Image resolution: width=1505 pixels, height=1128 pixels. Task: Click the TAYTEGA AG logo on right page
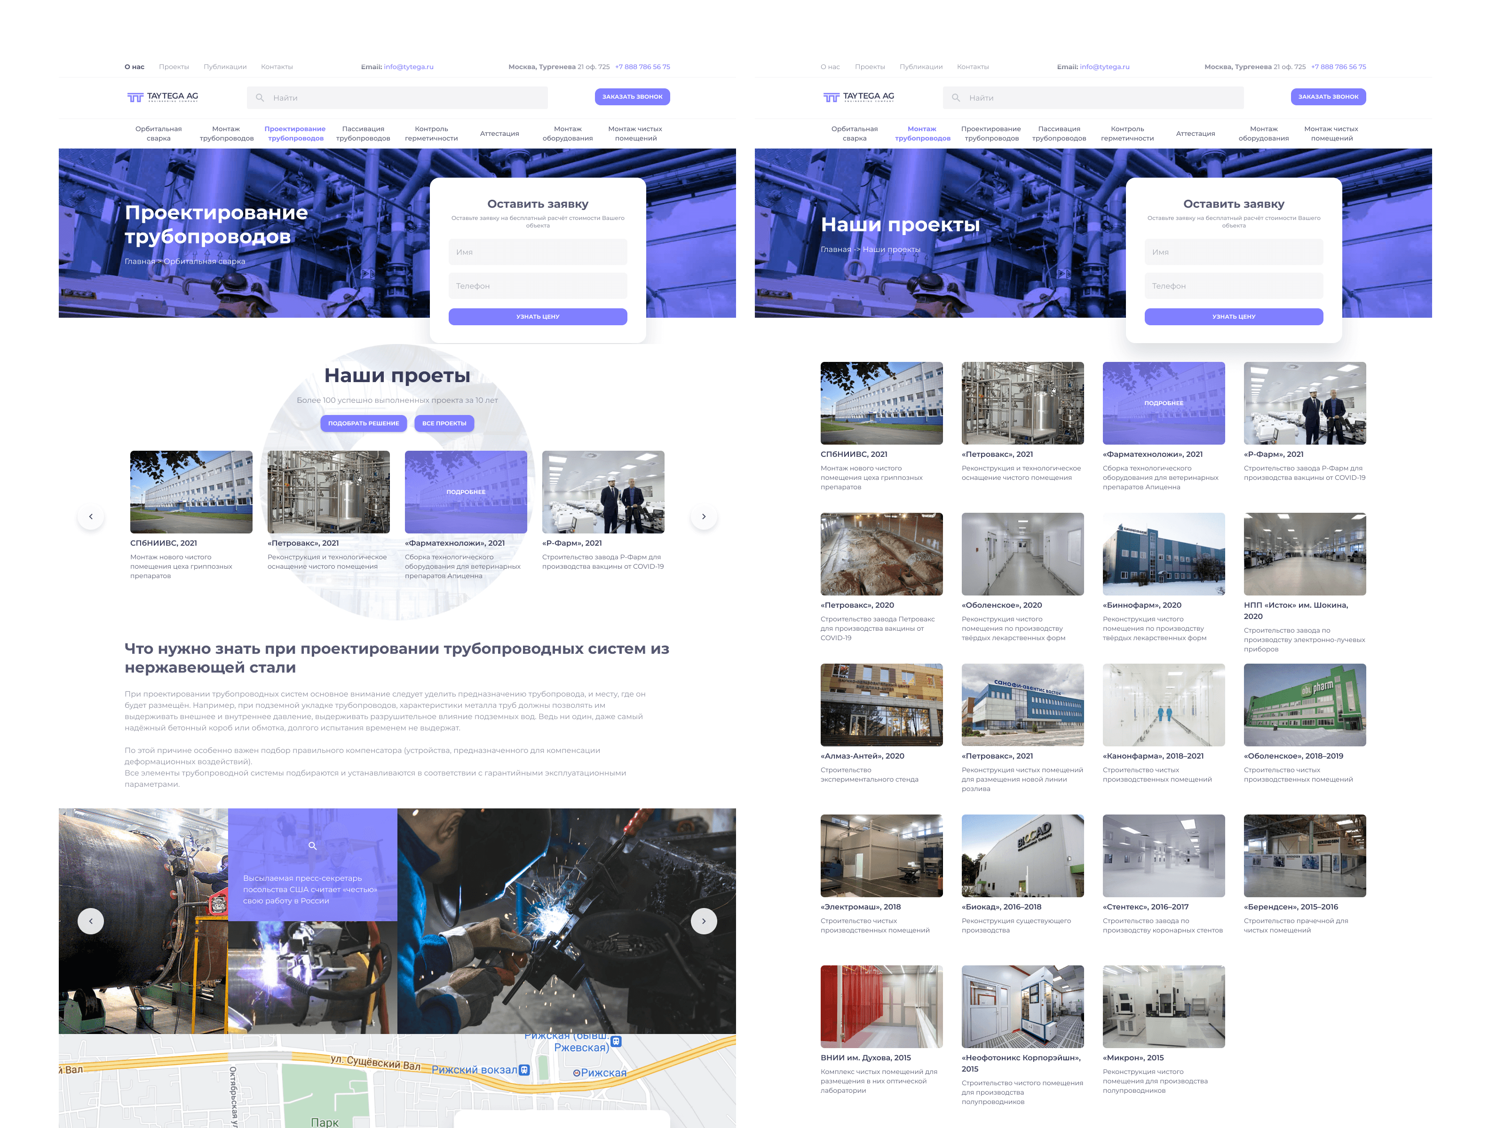pyautogui.click(x=859, y=96)
